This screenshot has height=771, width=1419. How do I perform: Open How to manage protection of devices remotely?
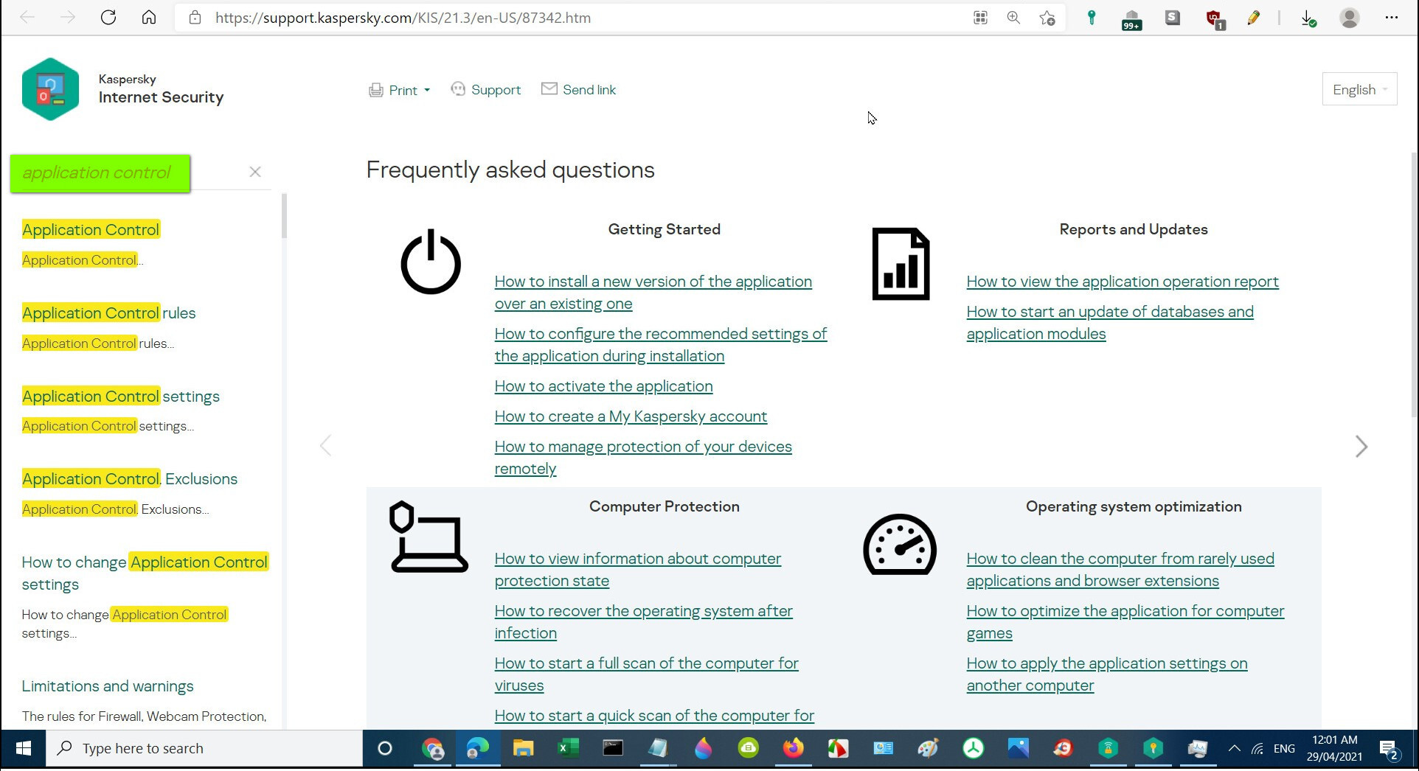click(643, 457)
